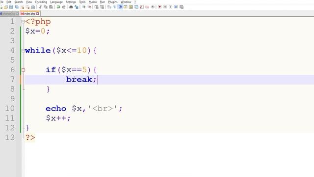The image size is (314, 177).
Task: Open the ? help menu
Action: pyautogui.click(x=135, y=2)
